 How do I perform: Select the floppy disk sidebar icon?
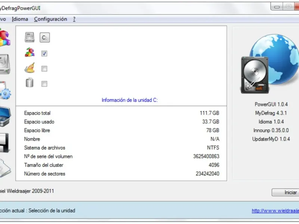pos(4,143)
